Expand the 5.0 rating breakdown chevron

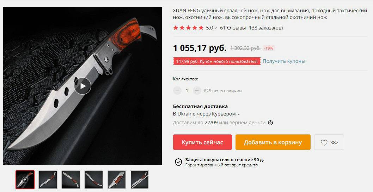[x=216, y=28]
